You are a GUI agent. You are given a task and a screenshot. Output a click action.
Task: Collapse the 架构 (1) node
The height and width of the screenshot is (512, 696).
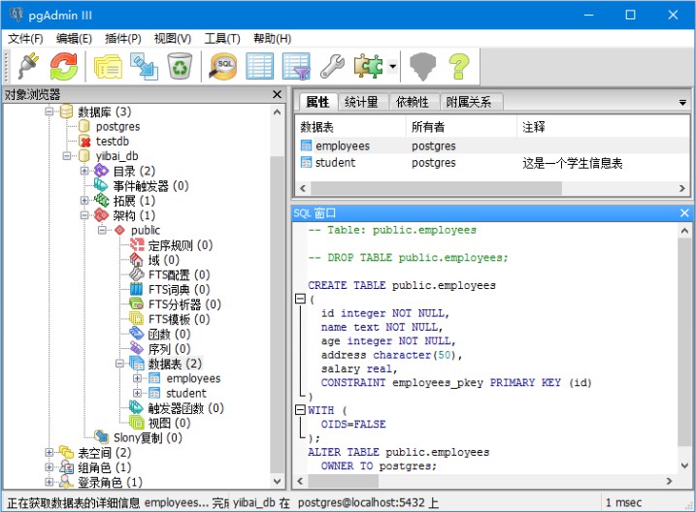click(84, 215)
